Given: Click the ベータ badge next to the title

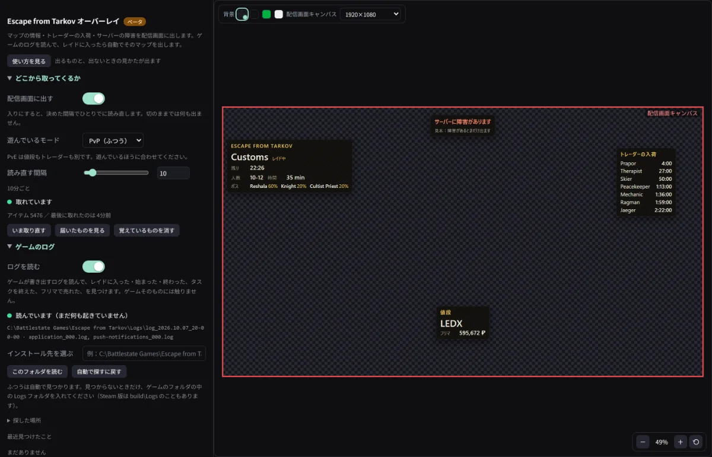Looking at the screenshot, I should 135,21.
